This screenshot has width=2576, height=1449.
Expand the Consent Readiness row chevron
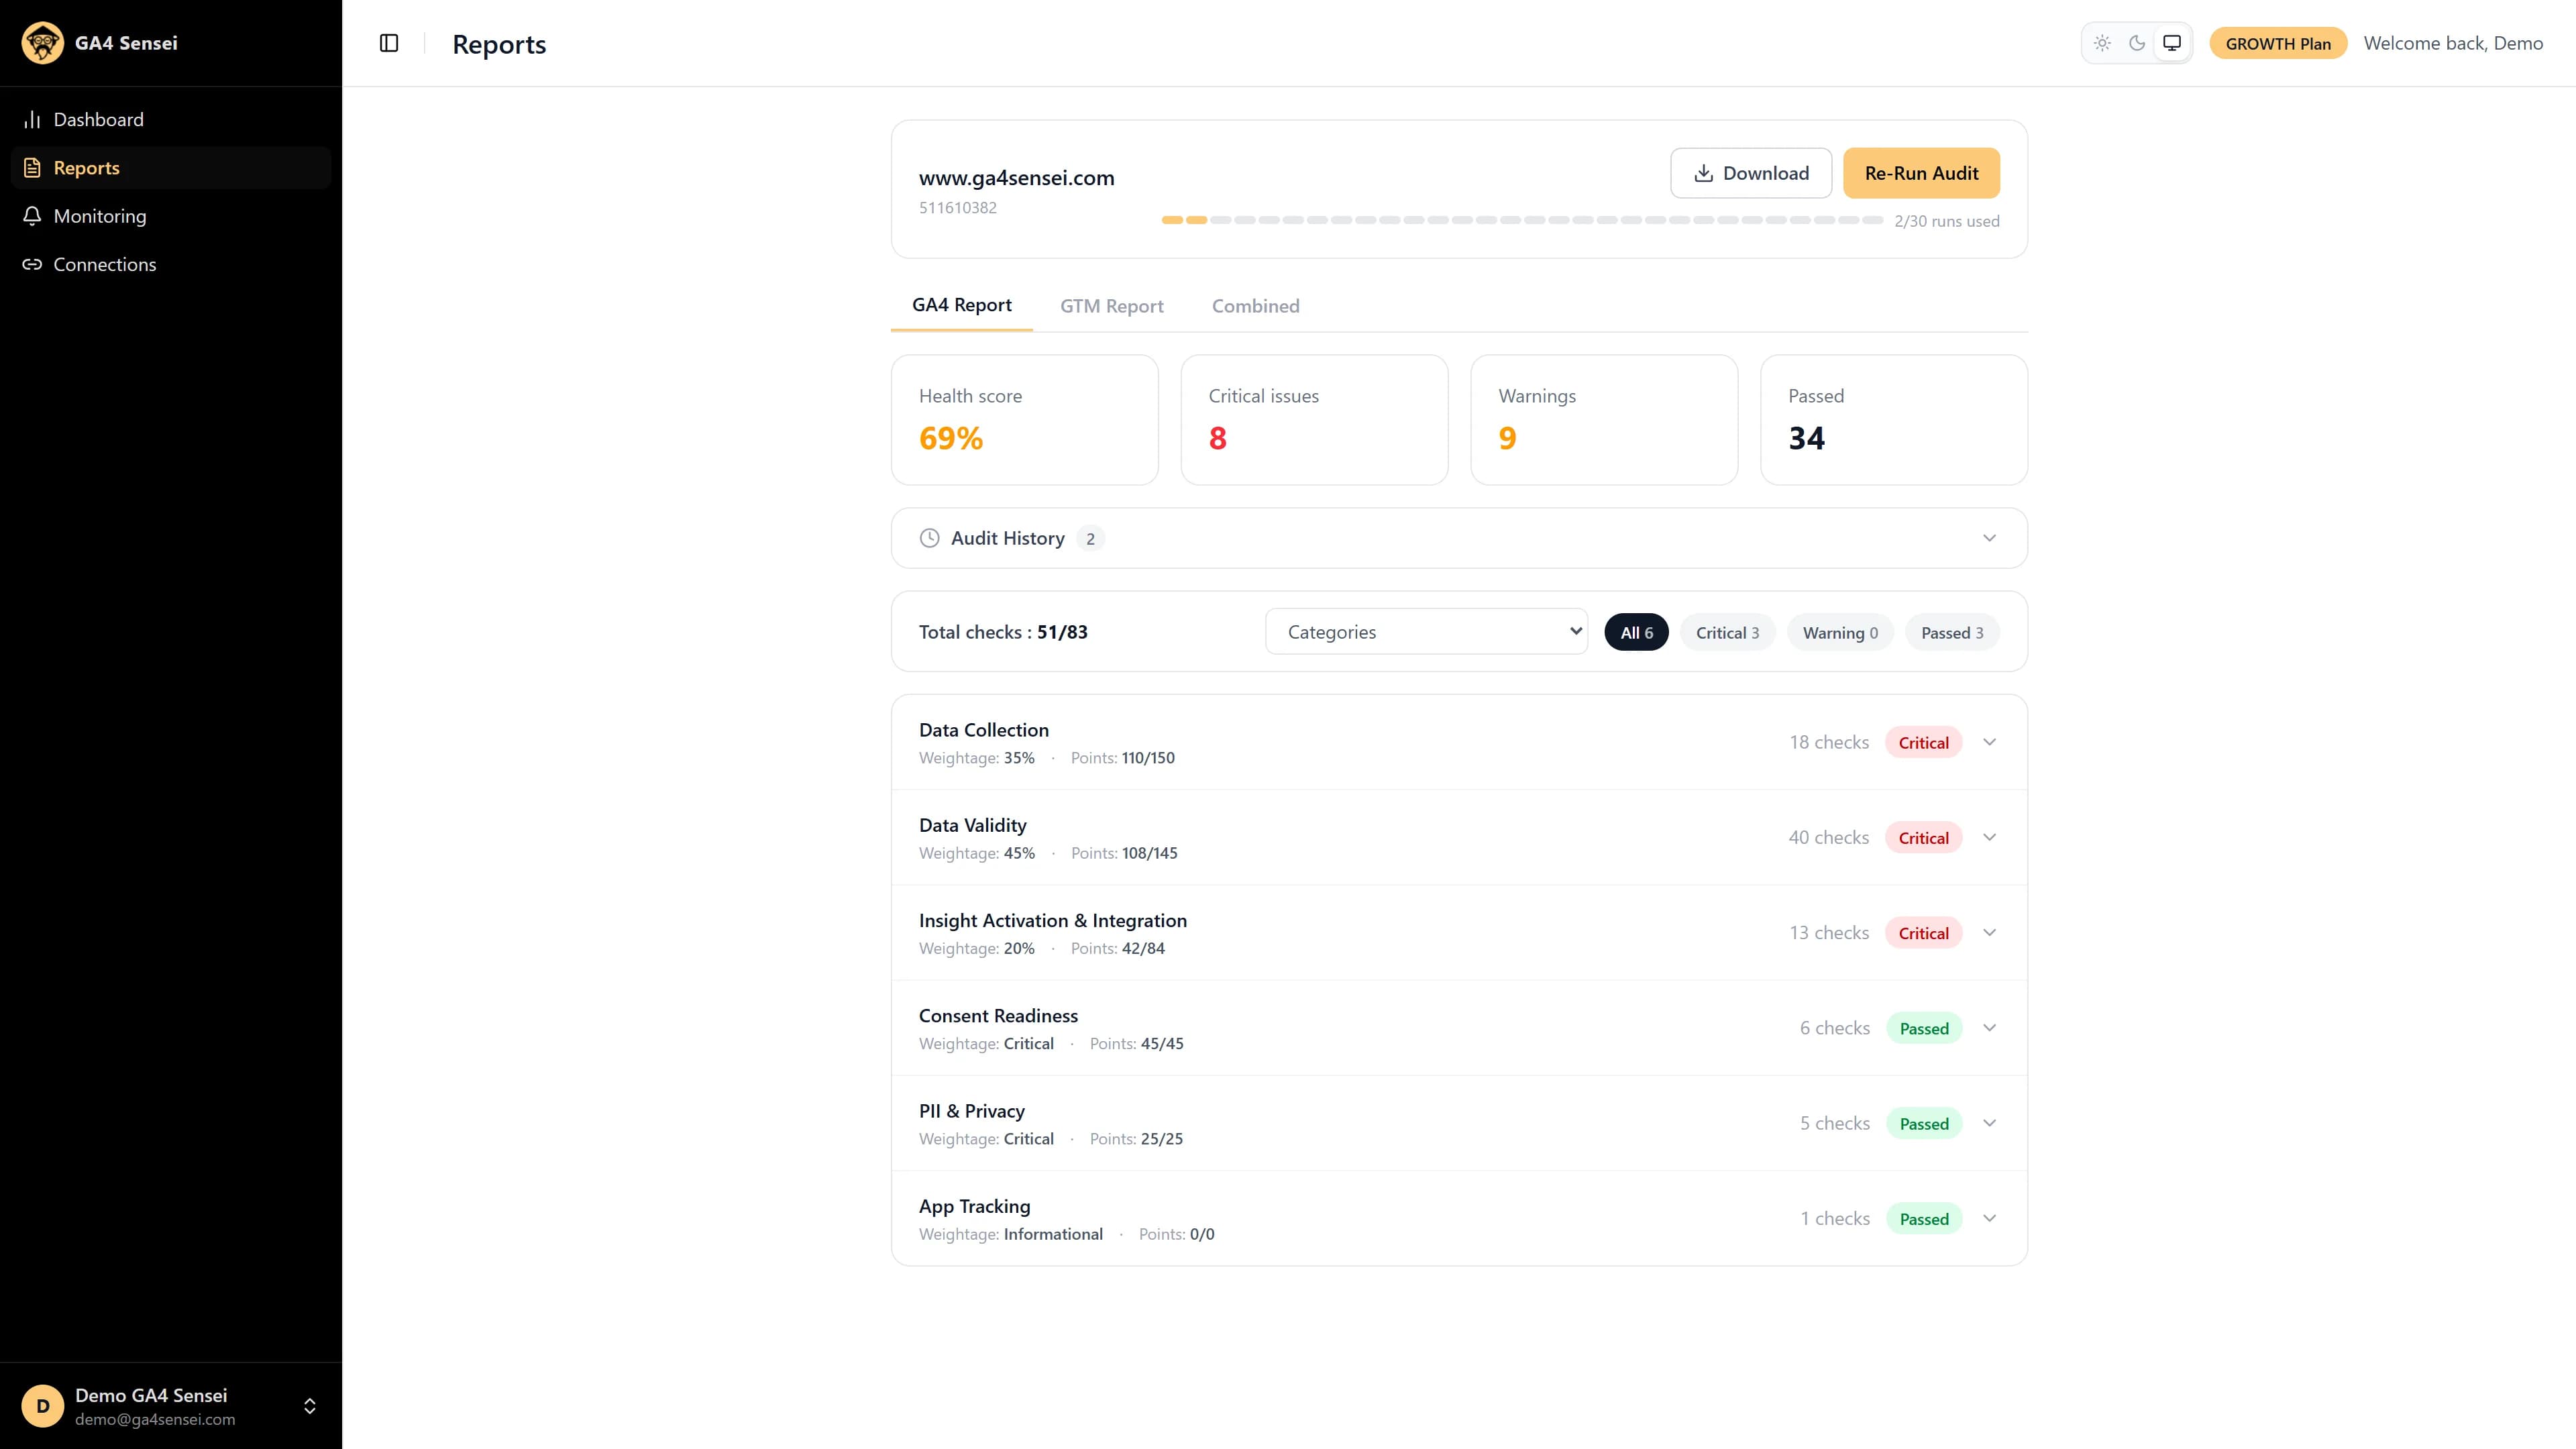[1989, 1028]
